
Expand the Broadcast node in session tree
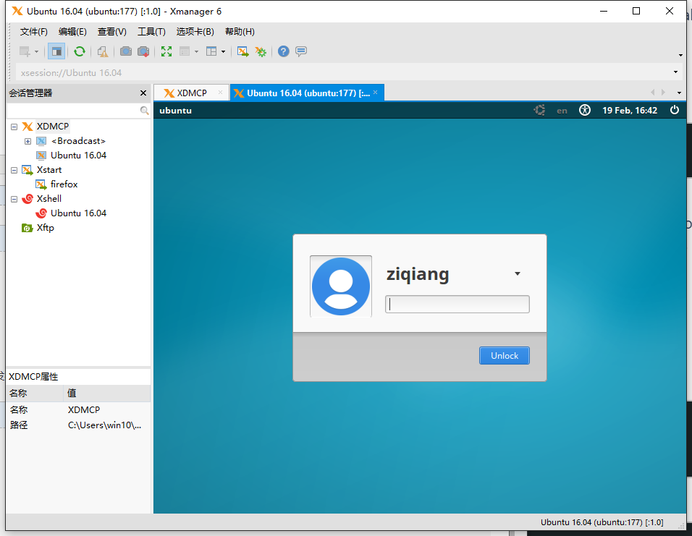(27, 140)
